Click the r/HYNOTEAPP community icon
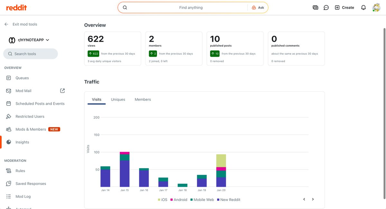Image resolution: width=386 pixels, height=209 pixels. (12, 40)
